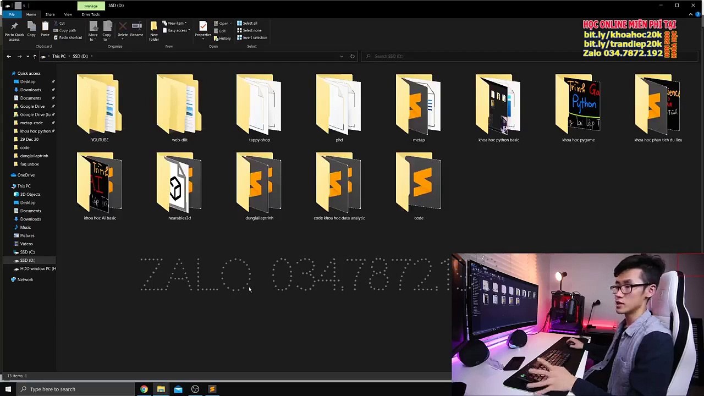
Task: Select the khoa hoc AI basic folder
Action: tap(100, 186)
